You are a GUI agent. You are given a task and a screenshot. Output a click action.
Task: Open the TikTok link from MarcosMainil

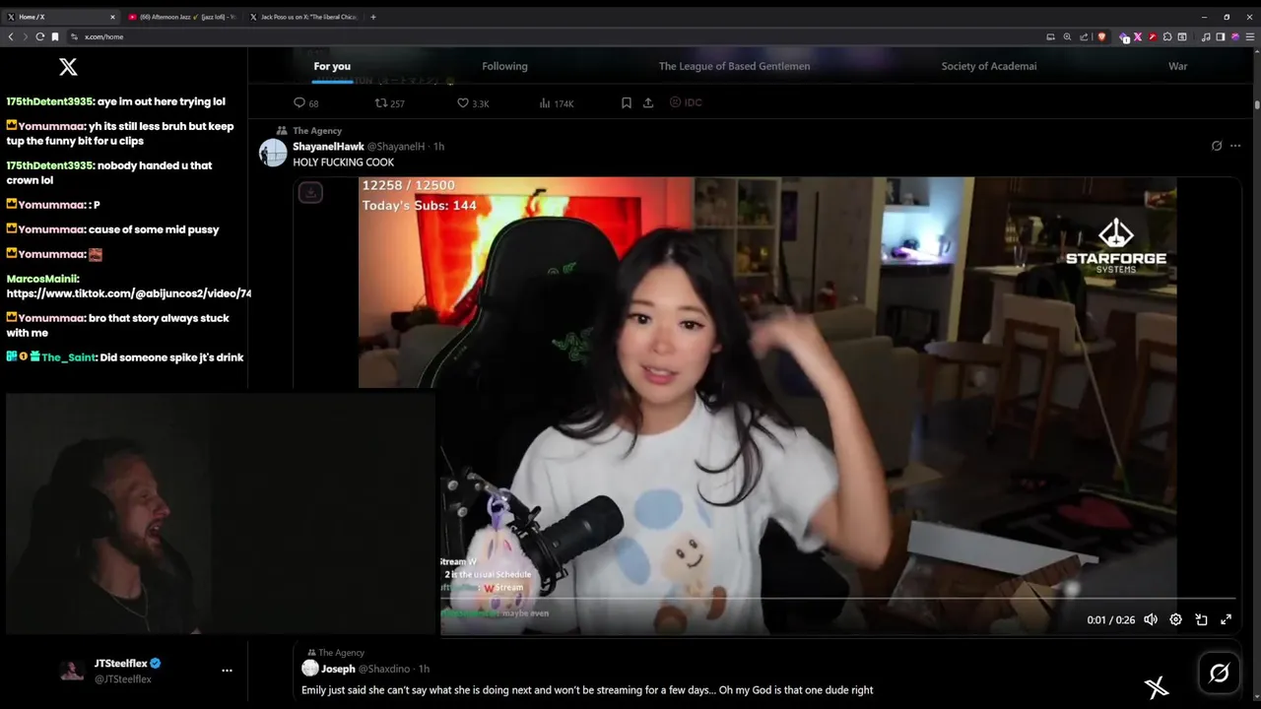(x=129, y=293)
